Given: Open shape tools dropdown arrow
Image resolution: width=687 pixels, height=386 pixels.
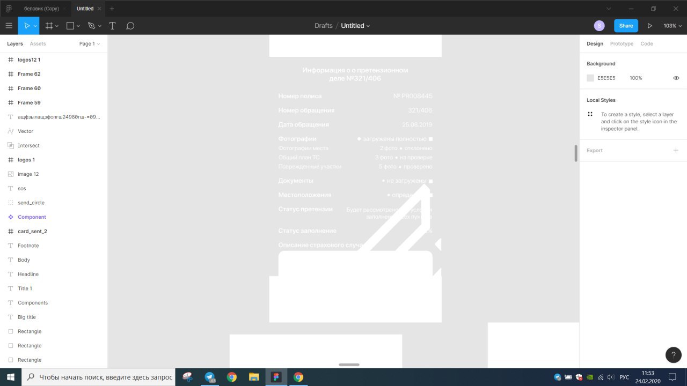Looking at the screenshot, I should (78, 26).
